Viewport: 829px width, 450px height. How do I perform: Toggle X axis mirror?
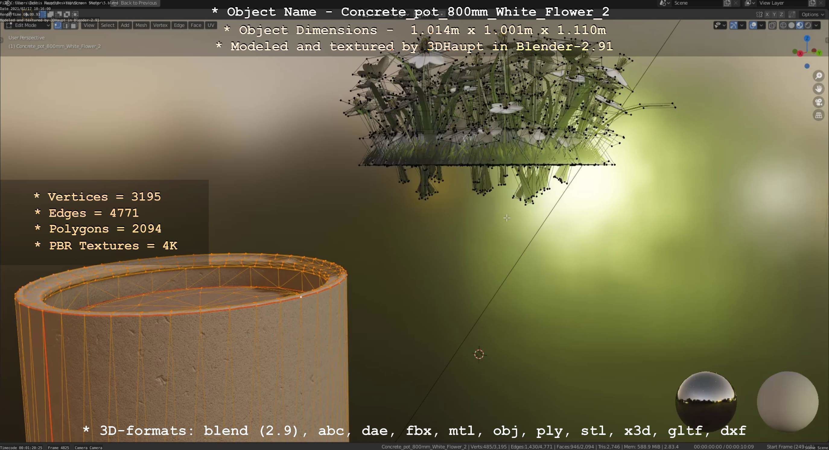pos(767,14)
